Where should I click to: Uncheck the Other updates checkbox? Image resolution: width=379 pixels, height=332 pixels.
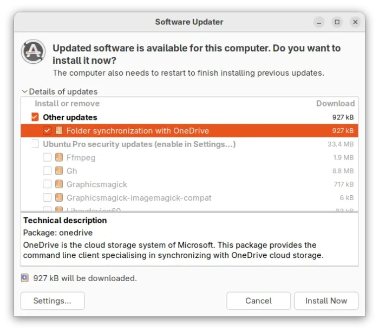[x=35, y=117]
